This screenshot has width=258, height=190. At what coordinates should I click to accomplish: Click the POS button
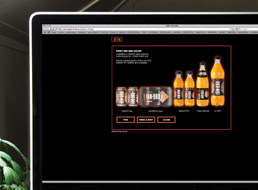(125, 120)
